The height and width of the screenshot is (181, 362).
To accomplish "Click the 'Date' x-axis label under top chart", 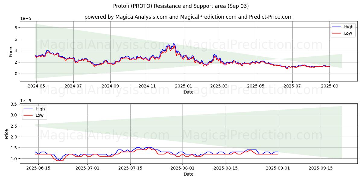I will point(189,92).
